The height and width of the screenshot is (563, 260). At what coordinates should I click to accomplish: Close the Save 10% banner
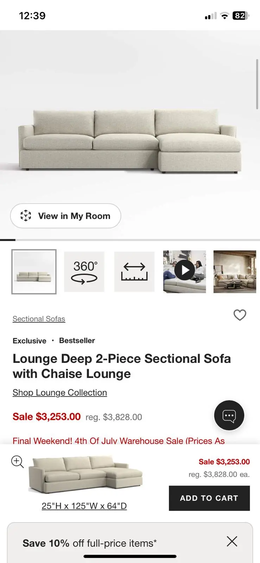point(232,541)
